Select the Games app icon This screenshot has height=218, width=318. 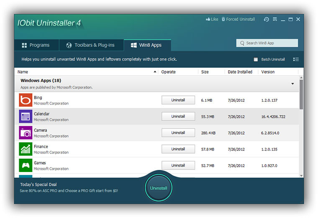tap(26, 165)
